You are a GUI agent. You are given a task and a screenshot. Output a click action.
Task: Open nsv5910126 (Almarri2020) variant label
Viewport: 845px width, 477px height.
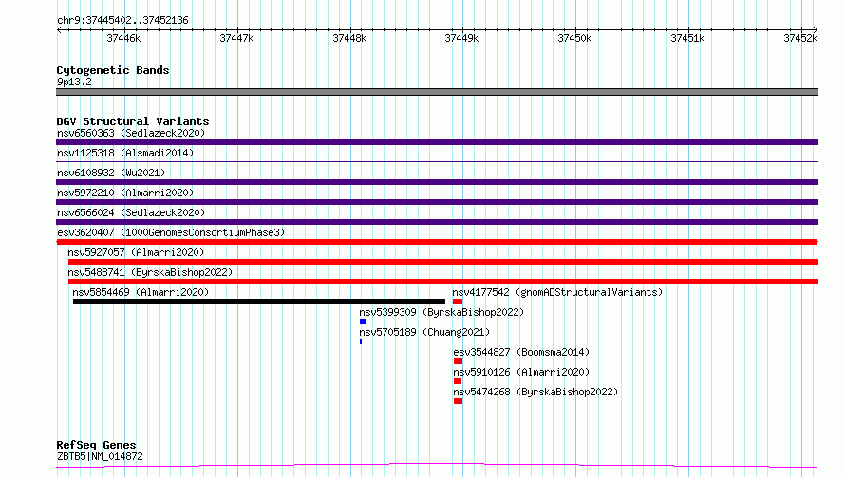pos(521,372)
